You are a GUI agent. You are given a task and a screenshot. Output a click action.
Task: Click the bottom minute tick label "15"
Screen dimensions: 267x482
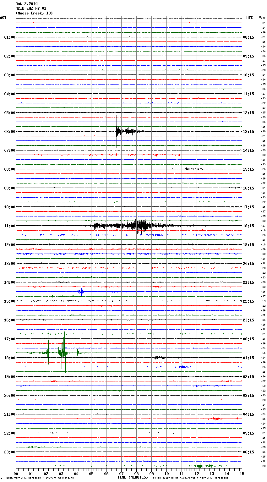(x=242, y=474)
